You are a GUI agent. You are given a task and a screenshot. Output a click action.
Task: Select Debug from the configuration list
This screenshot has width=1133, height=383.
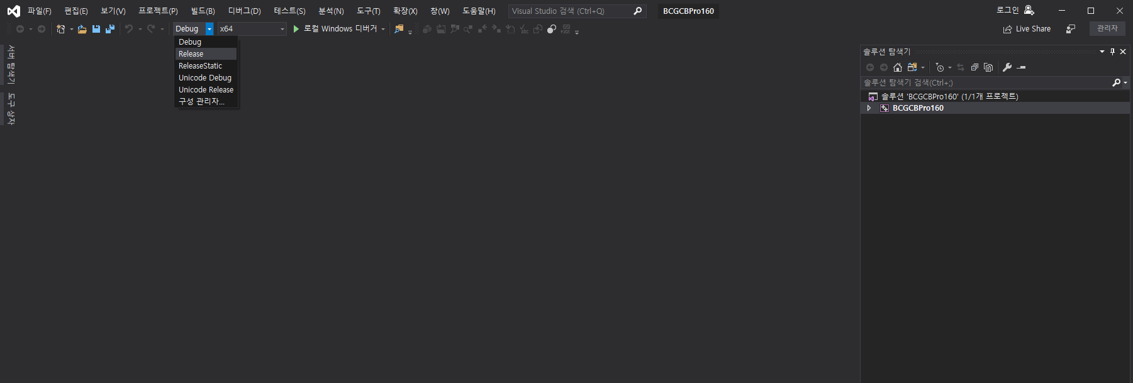[206, 42]
